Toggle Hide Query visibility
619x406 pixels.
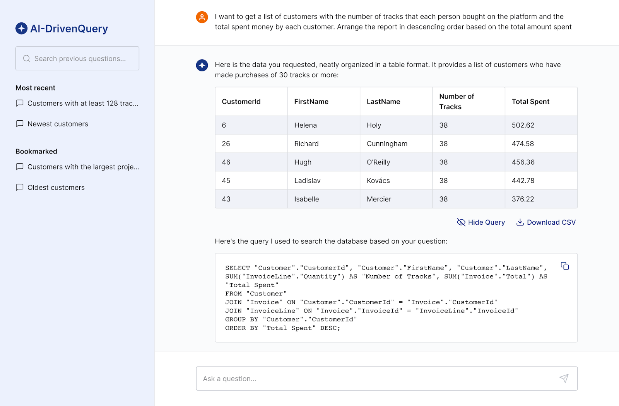point(481,222)
